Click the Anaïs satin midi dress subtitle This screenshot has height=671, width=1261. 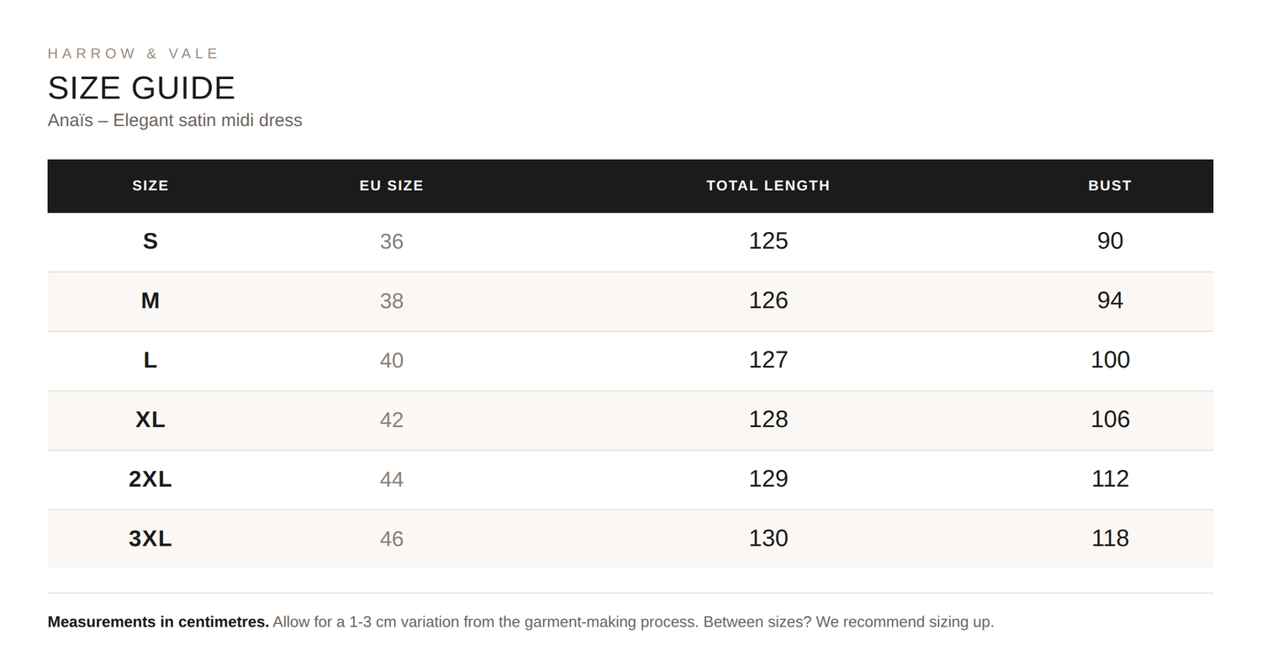coord(175,120)
